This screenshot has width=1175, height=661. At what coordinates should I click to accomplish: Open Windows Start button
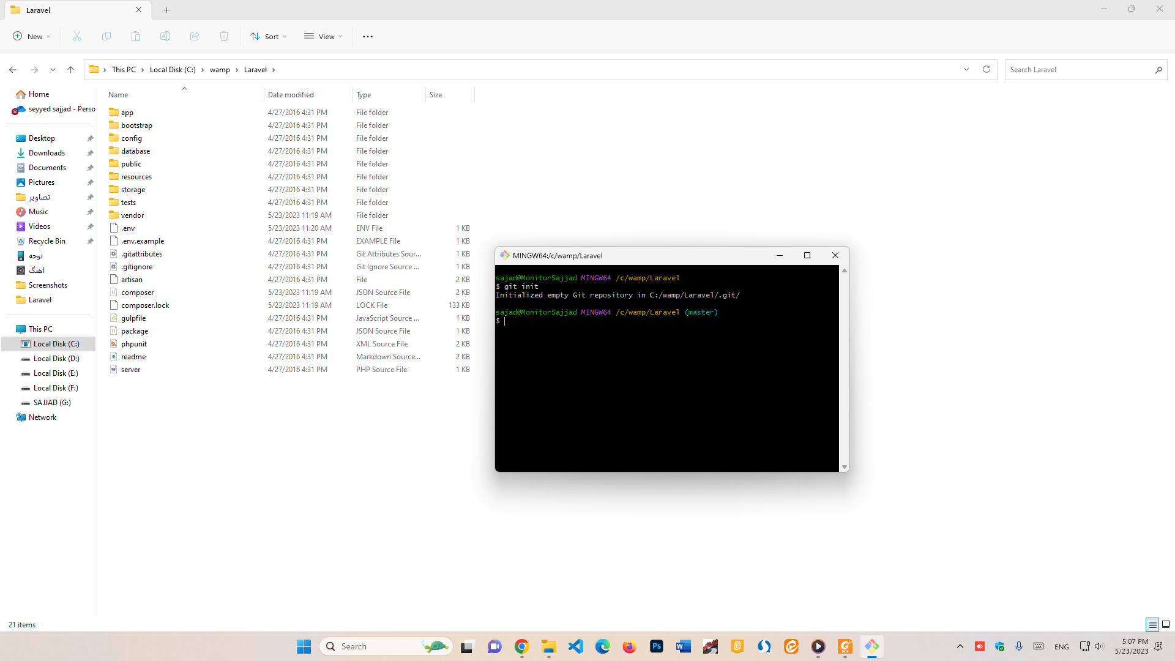[x=304, y=646]
